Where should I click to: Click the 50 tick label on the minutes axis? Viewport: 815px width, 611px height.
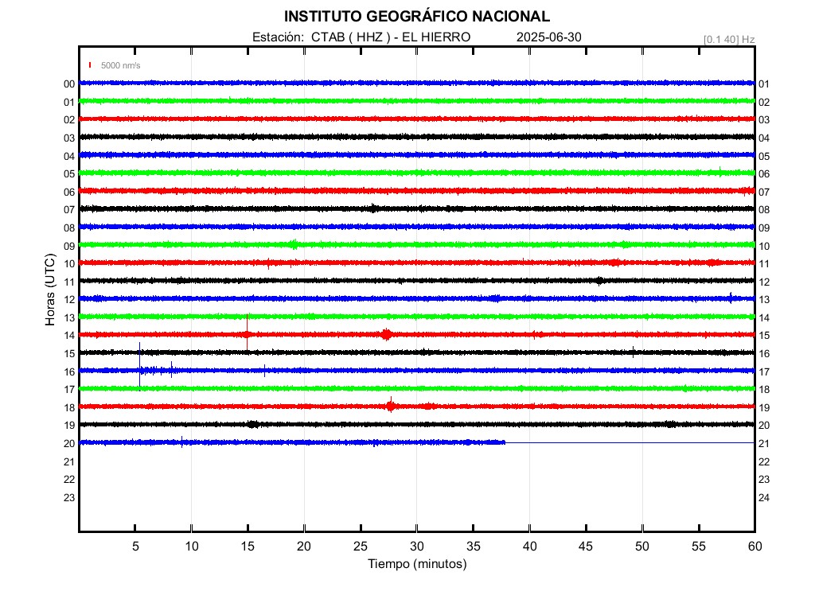pyautogui.click(x=642, y=547)
